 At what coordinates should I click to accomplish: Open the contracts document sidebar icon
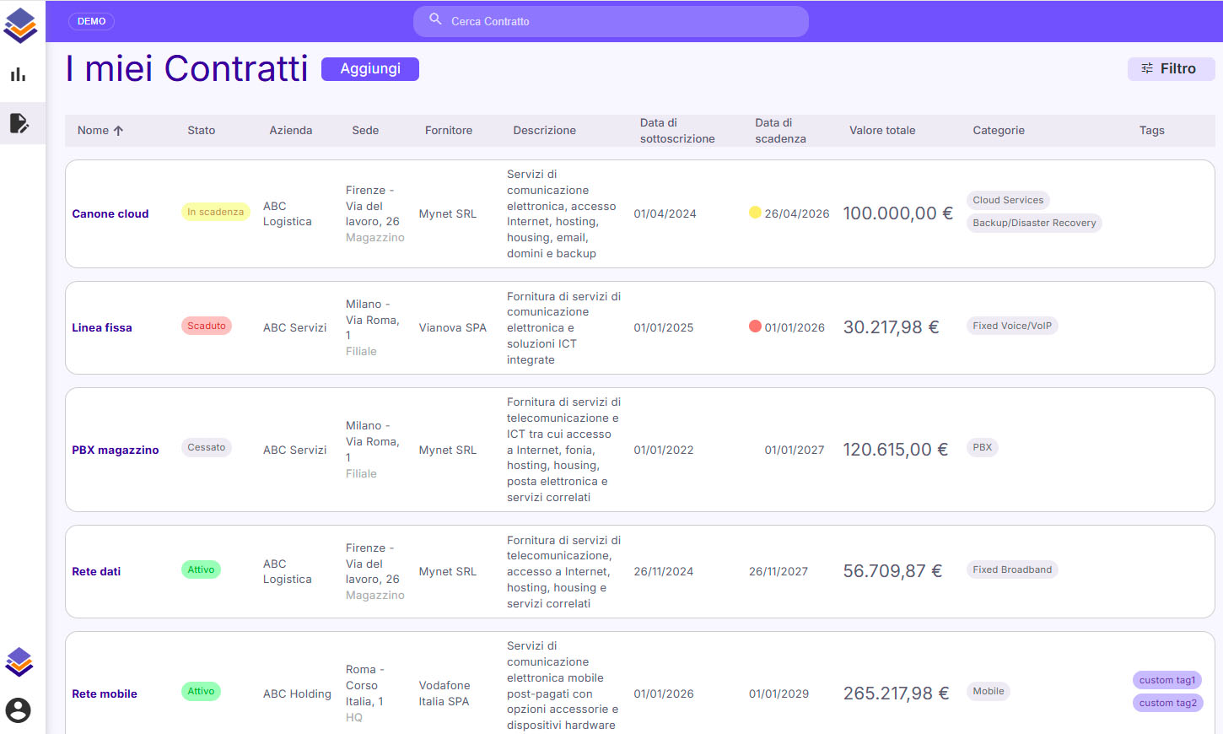[19, 123]
